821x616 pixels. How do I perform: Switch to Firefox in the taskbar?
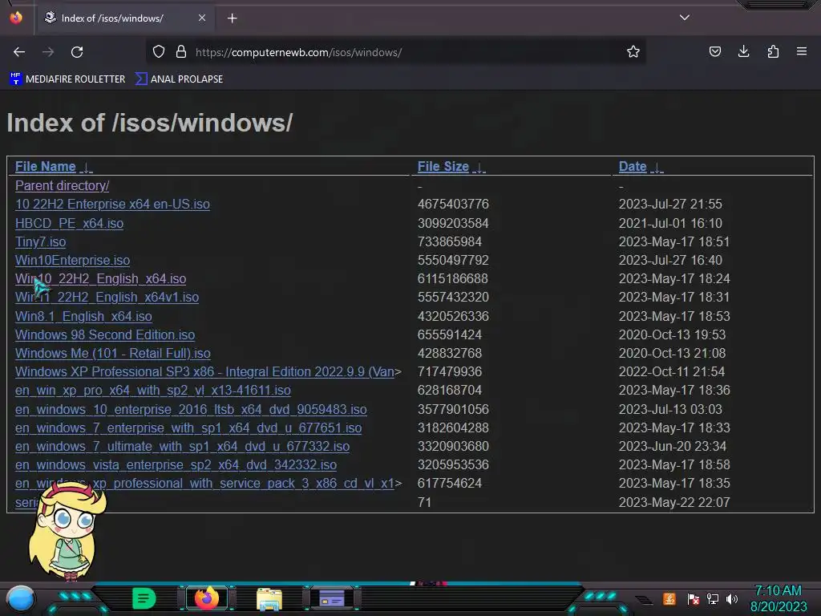coord(206,598)
